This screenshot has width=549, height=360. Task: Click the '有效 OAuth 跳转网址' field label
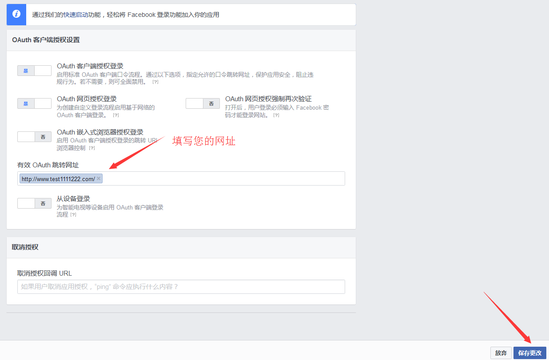[x=48, y=165]
